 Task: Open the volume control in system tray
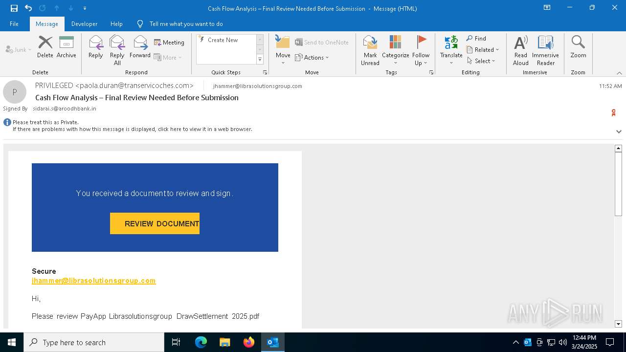click(563, 342)
